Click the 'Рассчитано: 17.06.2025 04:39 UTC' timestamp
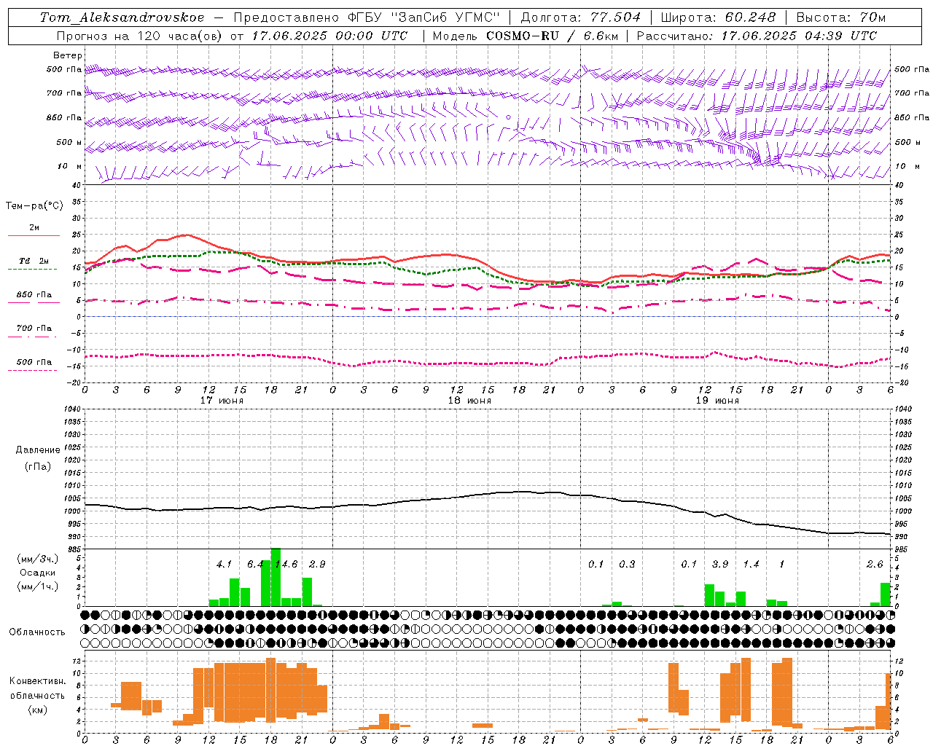 pyautogui.click(x=757, y=36)
